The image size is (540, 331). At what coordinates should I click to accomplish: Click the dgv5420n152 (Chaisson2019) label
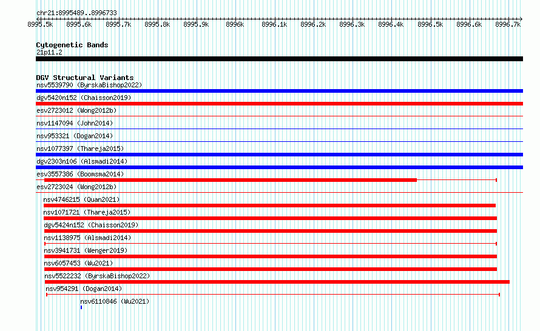84,98
